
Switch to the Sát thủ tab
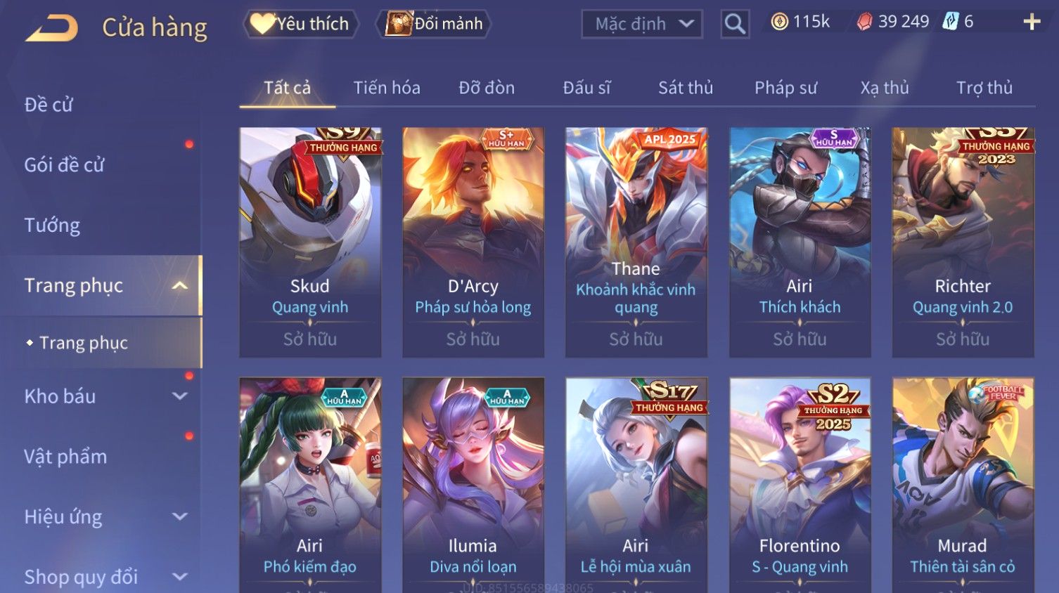tap(686, 88)
